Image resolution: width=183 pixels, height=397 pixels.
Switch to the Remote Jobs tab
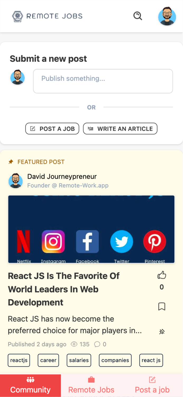(x=91, y=390)
